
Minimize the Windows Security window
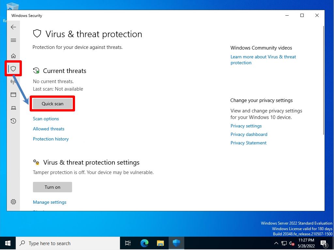click(x=287, y=15)
